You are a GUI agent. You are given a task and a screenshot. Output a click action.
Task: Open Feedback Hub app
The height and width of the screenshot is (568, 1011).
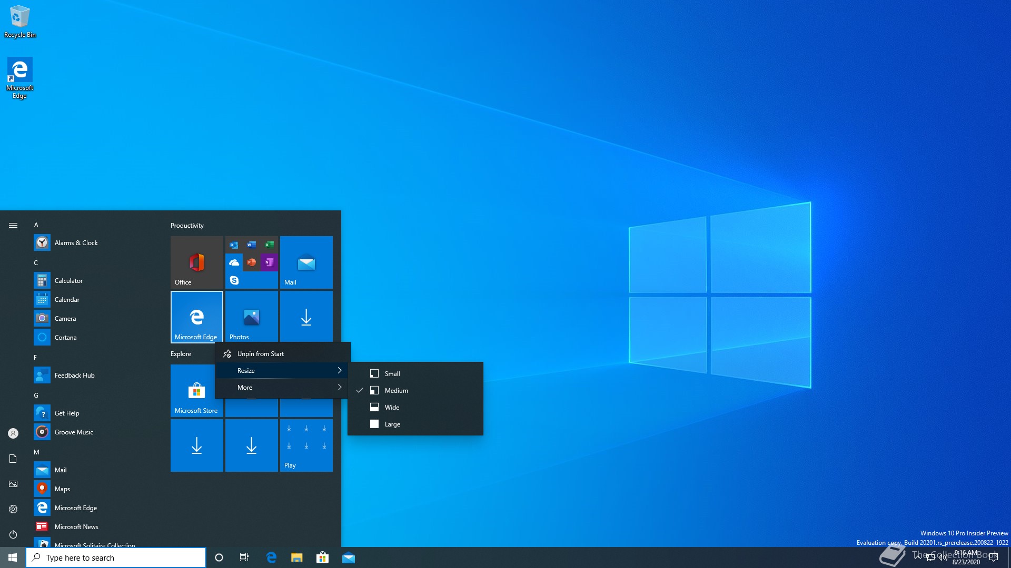(95, 375)
